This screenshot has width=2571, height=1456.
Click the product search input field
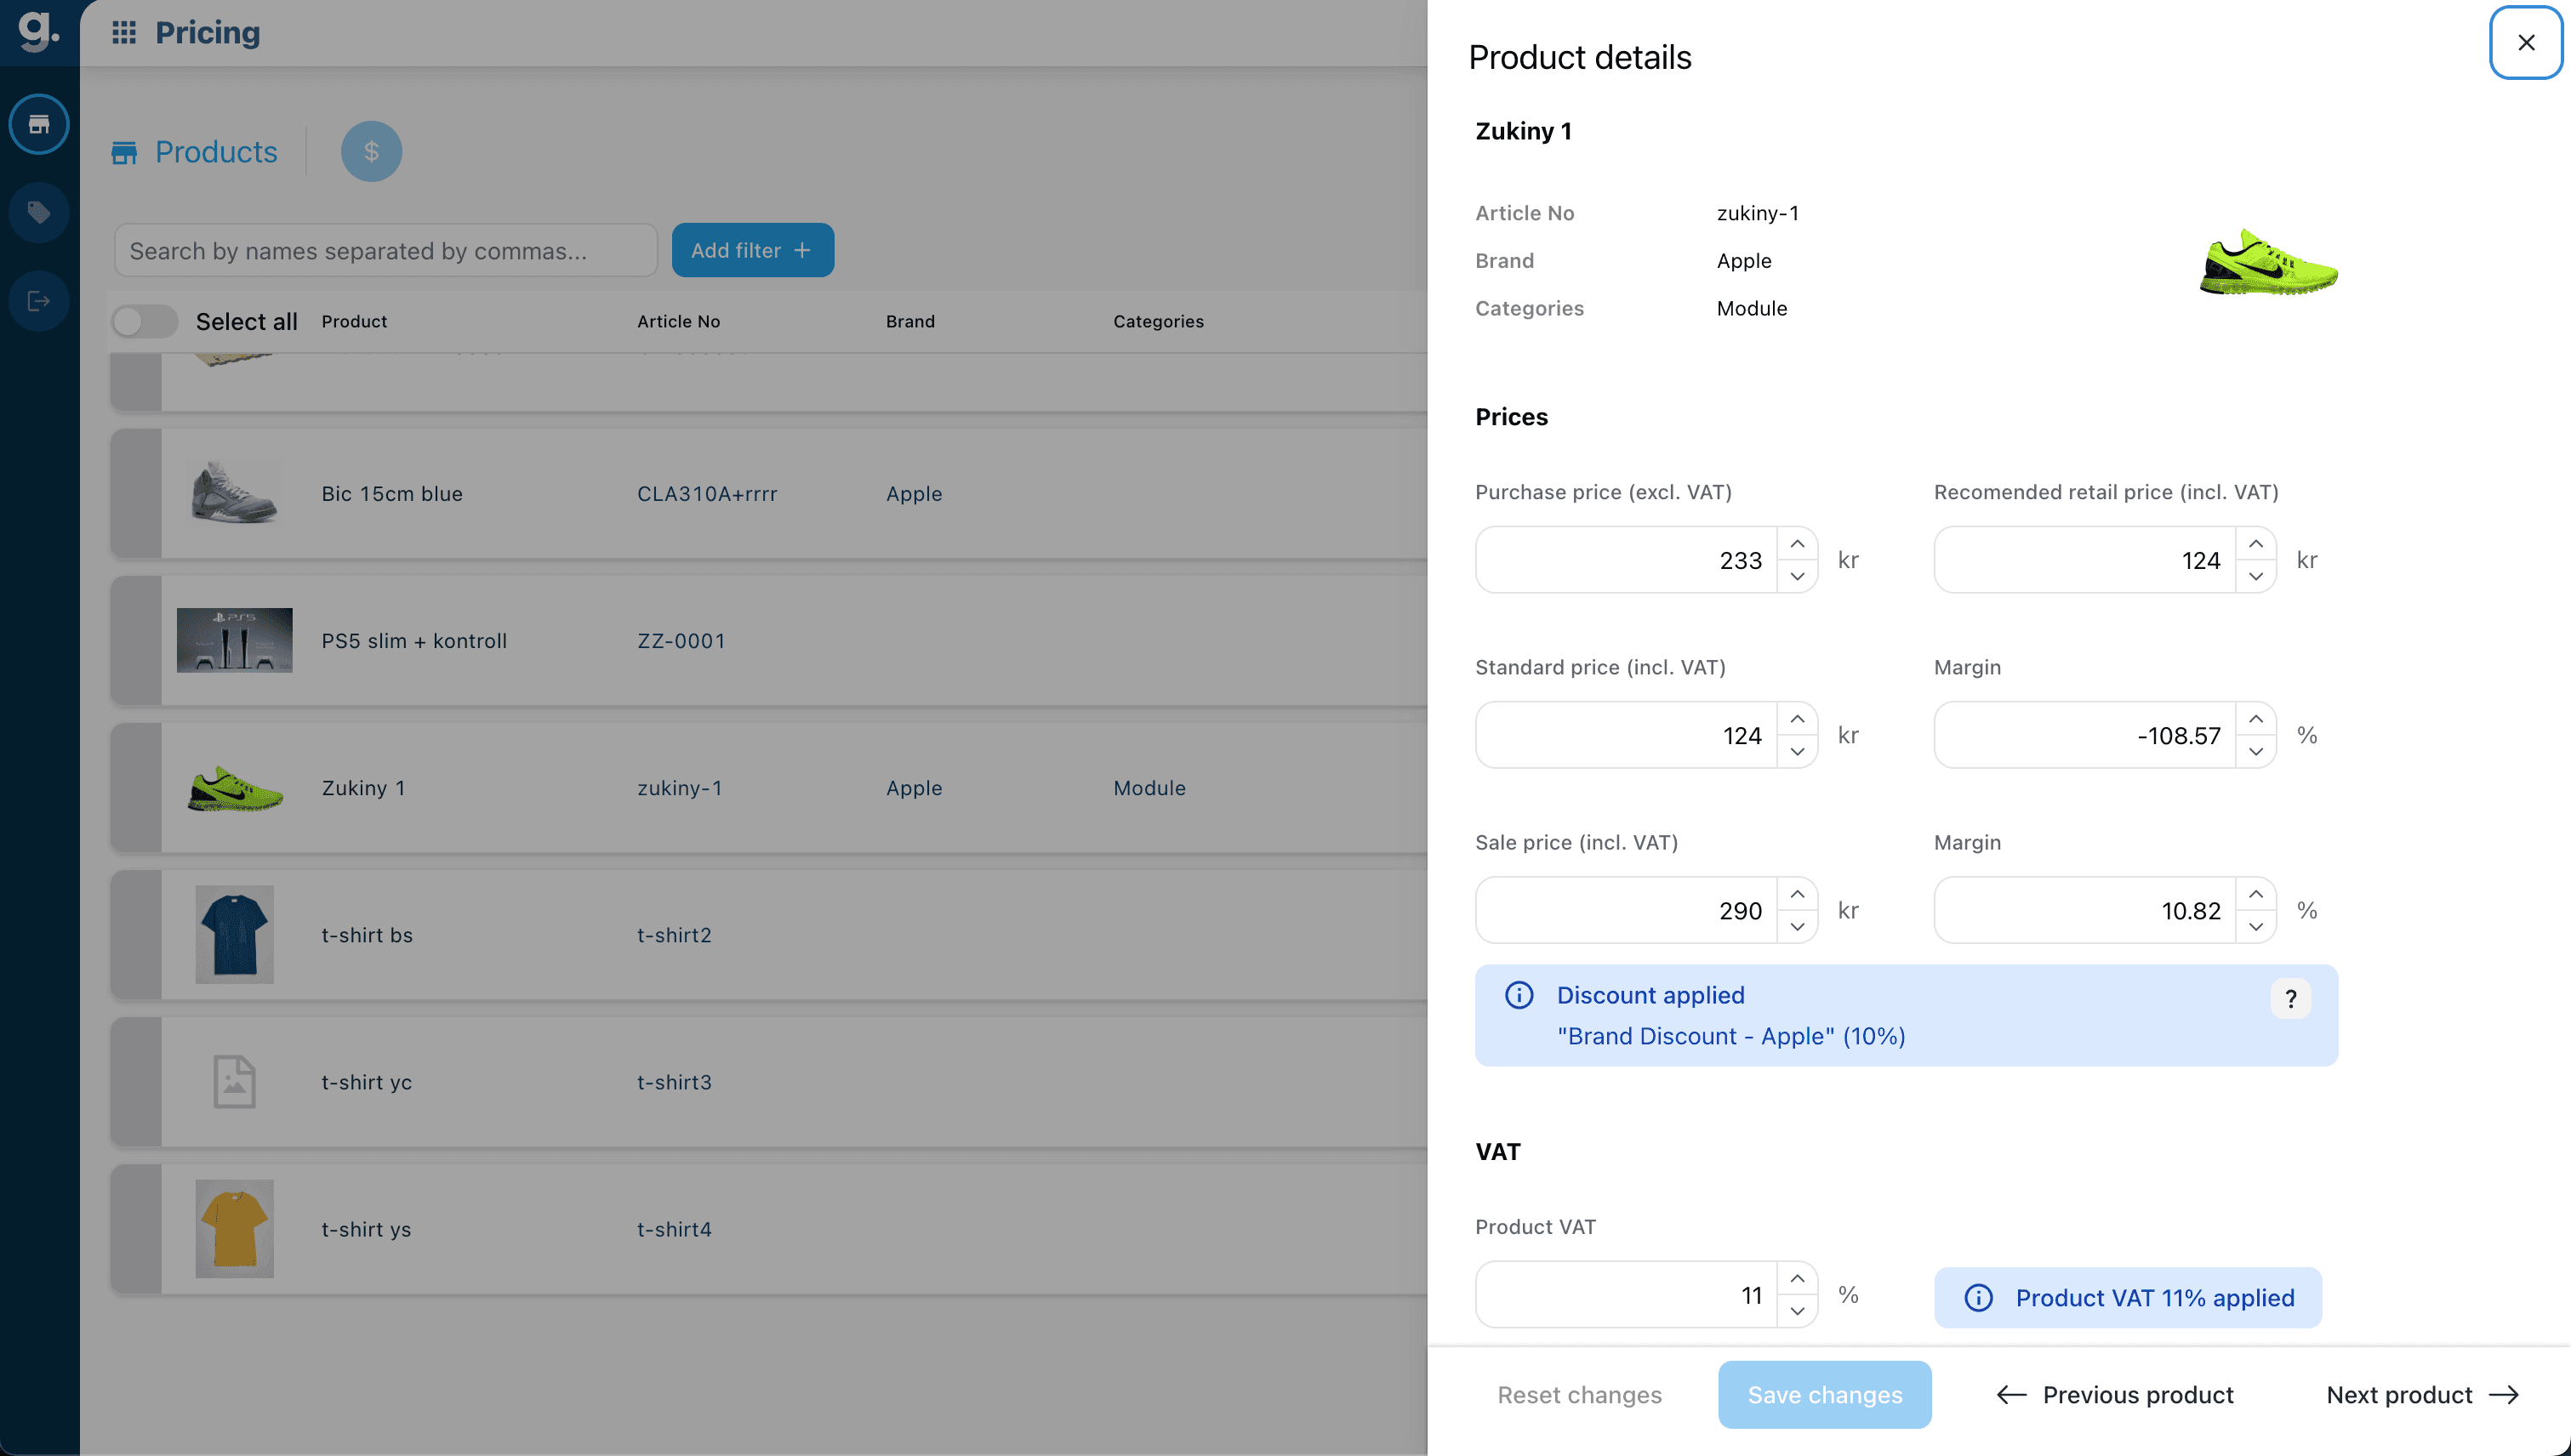(x=386, y=250)
